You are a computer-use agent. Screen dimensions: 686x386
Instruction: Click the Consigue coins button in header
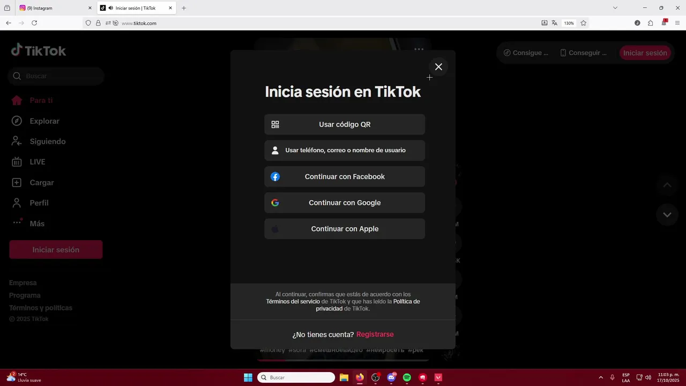pos(526,53)
